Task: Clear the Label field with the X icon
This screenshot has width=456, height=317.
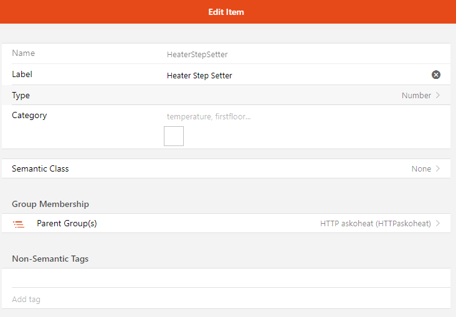Action: 435,75
